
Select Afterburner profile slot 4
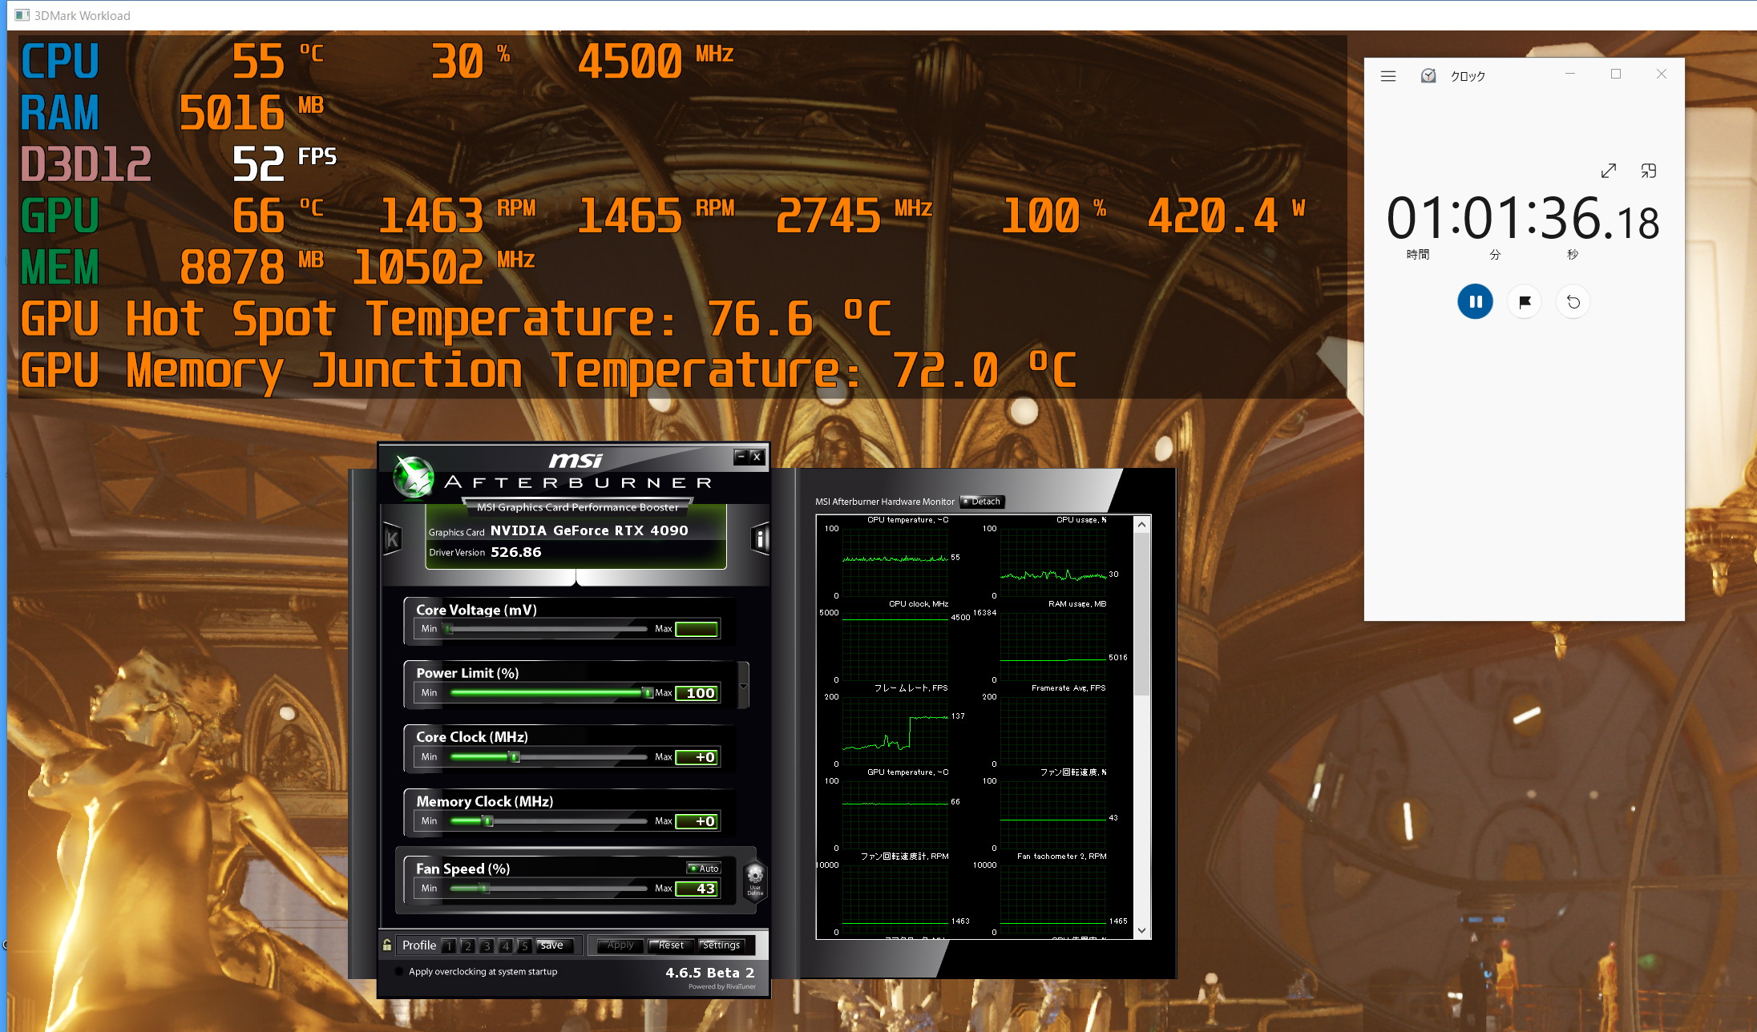coord(506,946)
